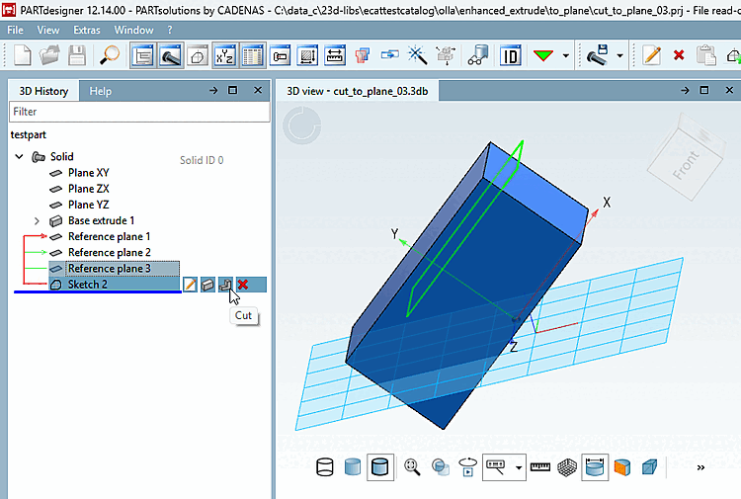Select the 3D view cut_to_plane_03.3db tab

tap(358, 91)
